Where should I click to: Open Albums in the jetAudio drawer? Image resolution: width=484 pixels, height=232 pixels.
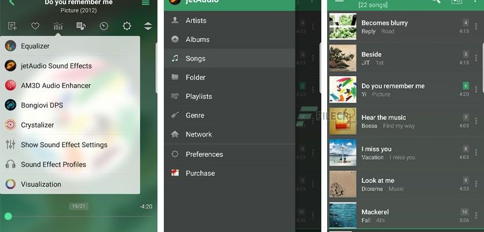click(230, 39)
